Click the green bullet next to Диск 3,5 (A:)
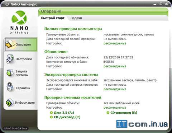This screenshot has height=133, width=172. tap(51, 113)
